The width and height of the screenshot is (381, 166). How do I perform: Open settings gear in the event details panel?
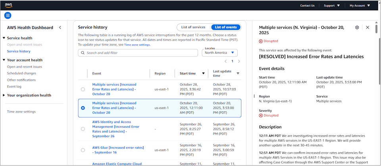[x=357, y=28]
